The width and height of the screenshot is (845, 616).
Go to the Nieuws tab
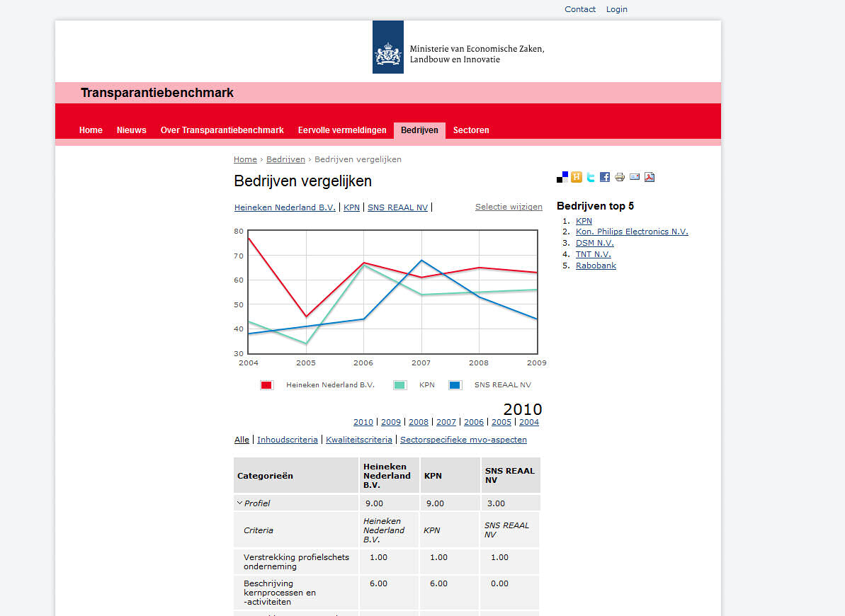132,130
